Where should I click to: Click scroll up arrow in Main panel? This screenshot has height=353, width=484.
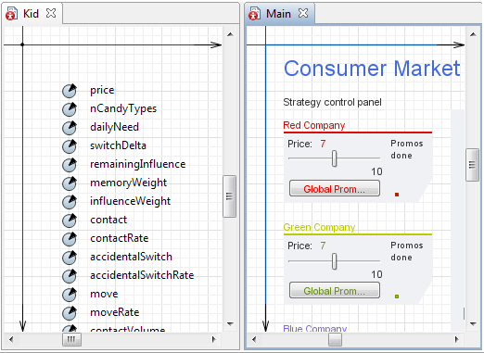[473, 34]
